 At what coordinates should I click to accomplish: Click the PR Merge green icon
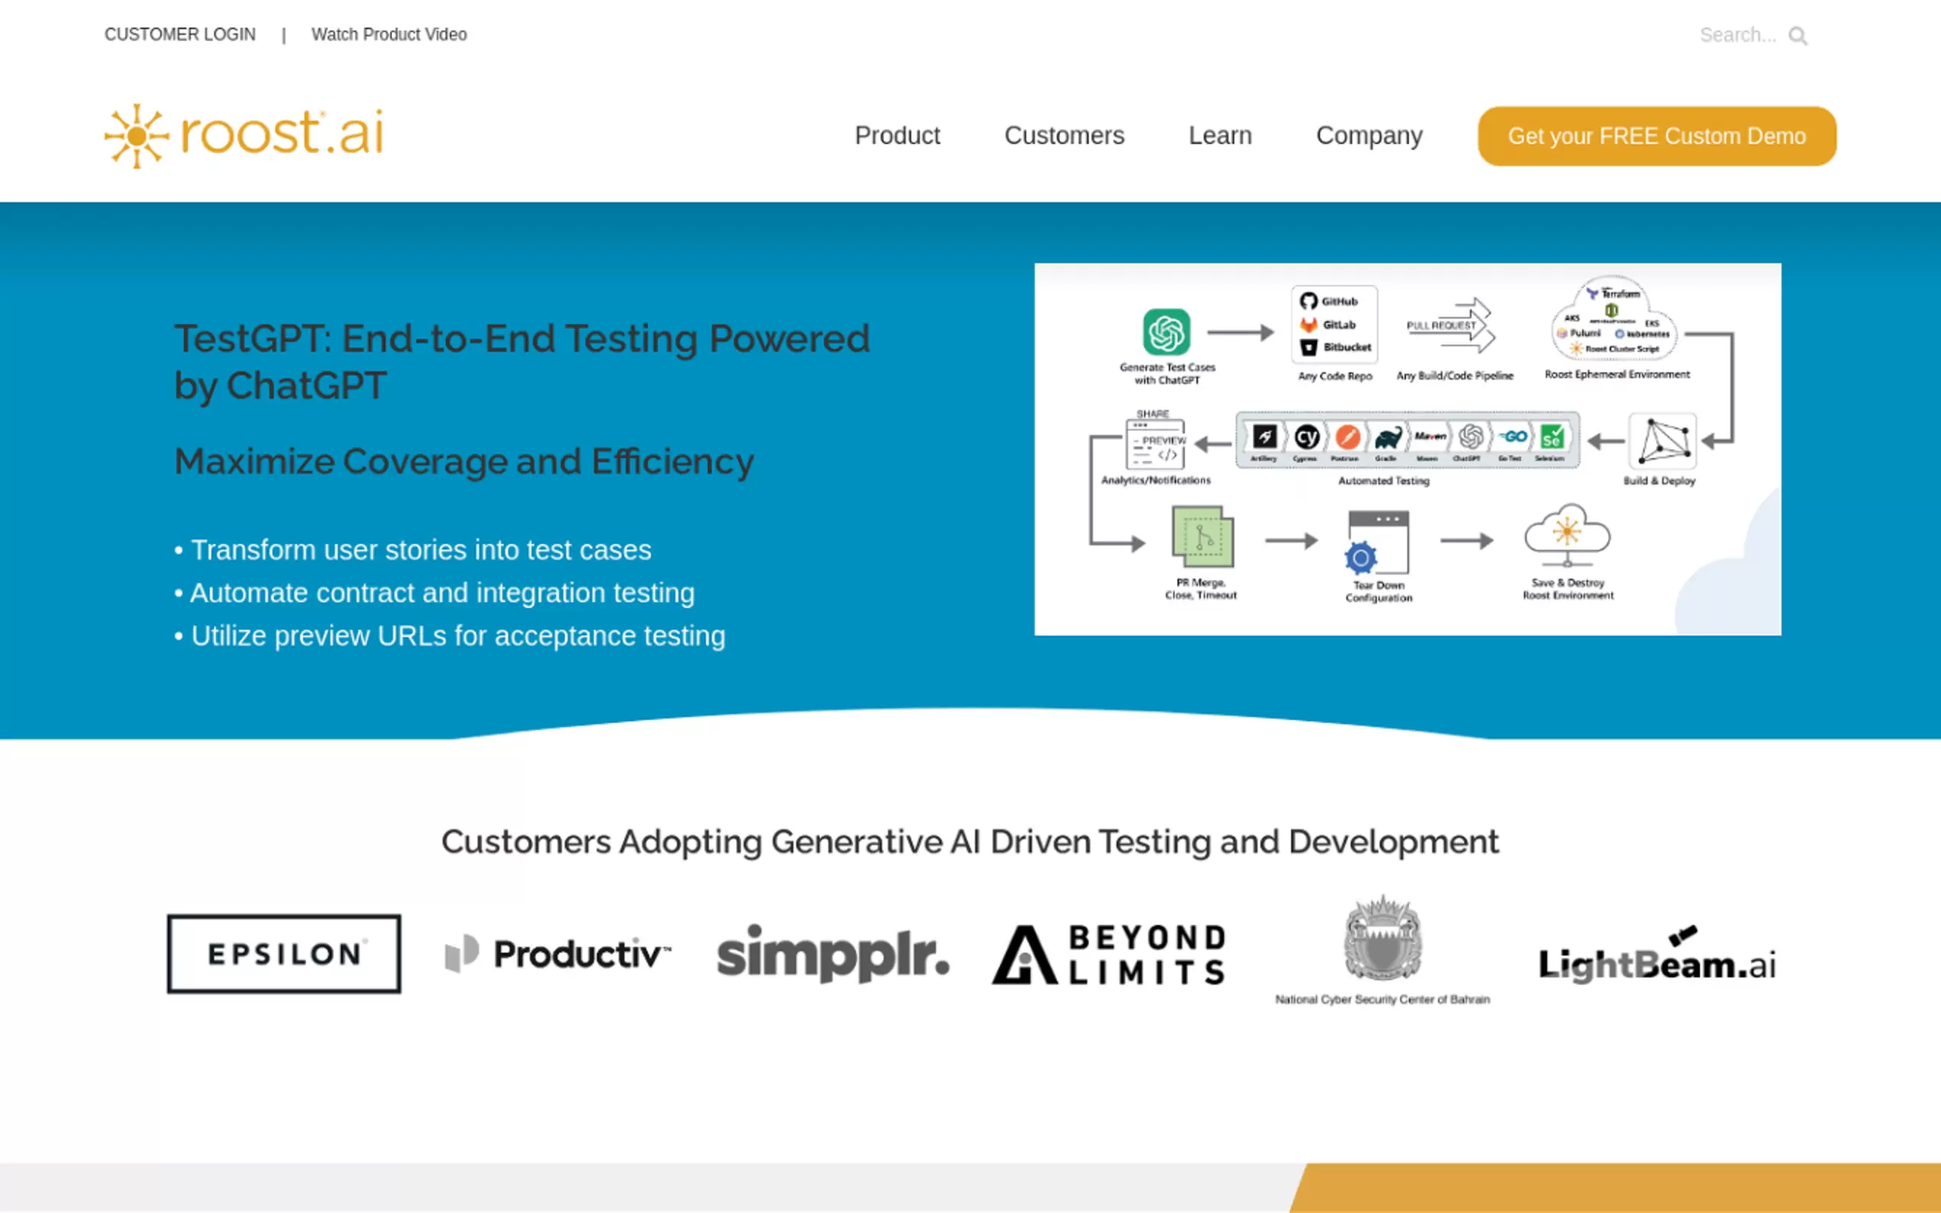[1203, 537]
